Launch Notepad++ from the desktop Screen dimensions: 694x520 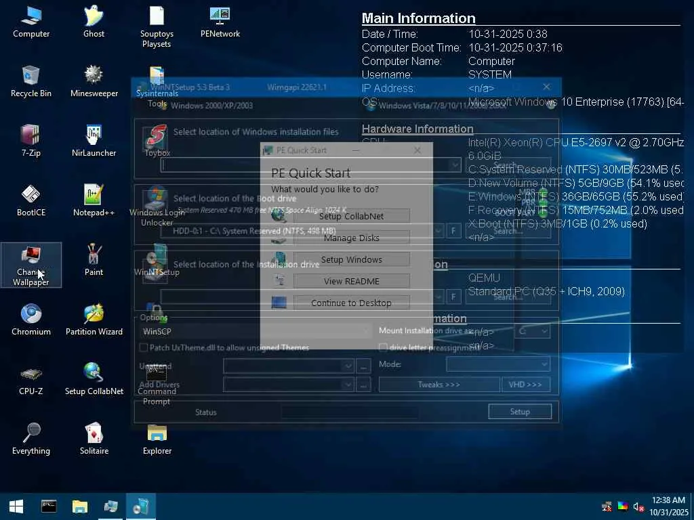(94, 201)
